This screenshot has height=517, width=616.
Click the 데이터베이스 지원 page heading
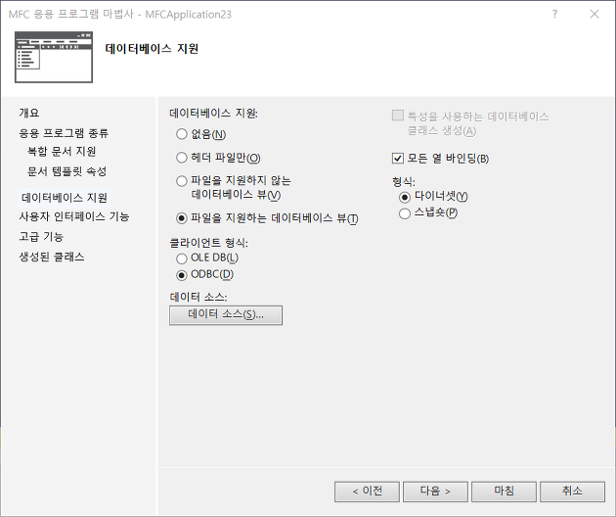coord(152,49)
